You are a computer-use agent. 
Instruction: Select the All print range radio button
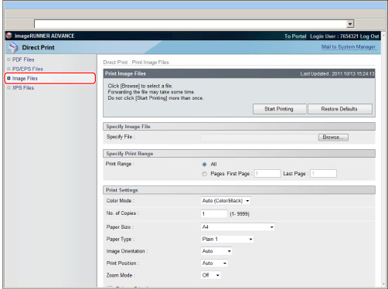[x=205, y=165]
